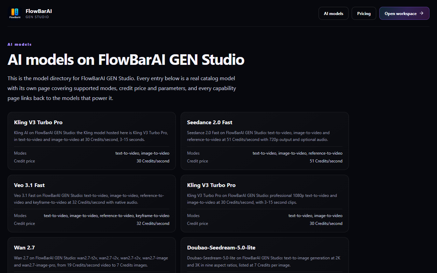The height and width of the screenshot is (273, 437).
Task: Open the Seedance 2.0 Fast card title
Action: click(x=210, y=122)
